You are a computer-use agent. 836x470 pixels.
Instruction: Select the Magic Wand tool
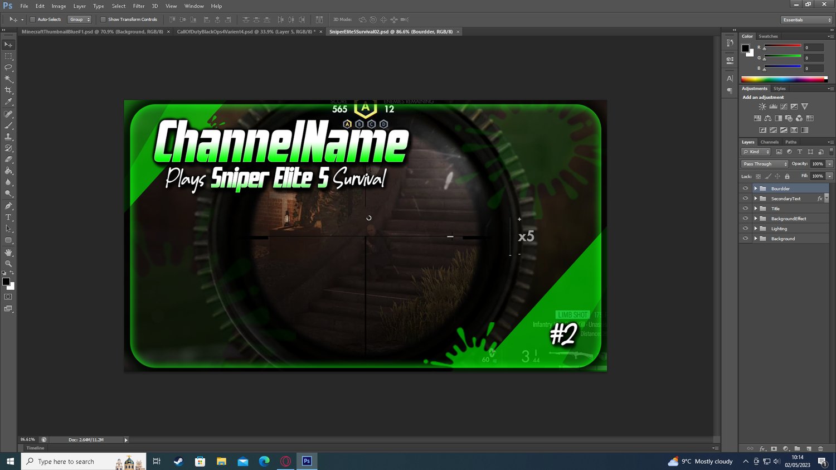(x=8, y=79)
